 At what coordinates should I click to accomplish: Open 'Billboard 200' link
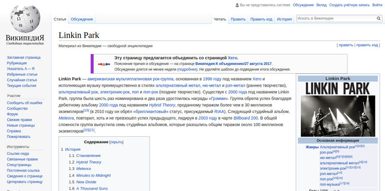(245, 118)
